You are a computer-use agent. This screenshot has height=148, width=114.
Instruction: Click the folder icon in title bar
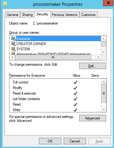point(5,4)
